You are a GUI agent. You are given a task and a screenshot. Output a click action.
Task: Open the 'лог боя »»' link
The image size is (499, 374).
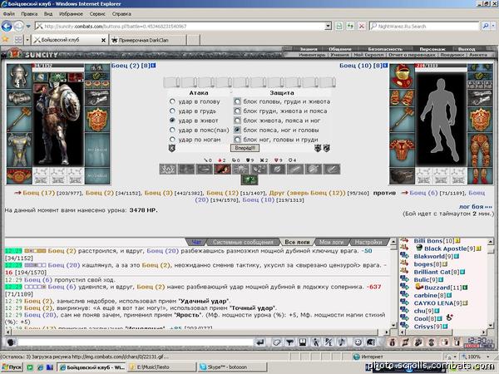(476, 206)
